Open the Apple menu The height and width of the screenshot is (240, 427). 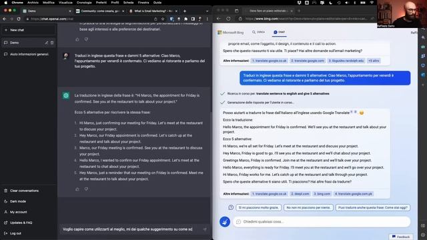click(x=6, y=3)
